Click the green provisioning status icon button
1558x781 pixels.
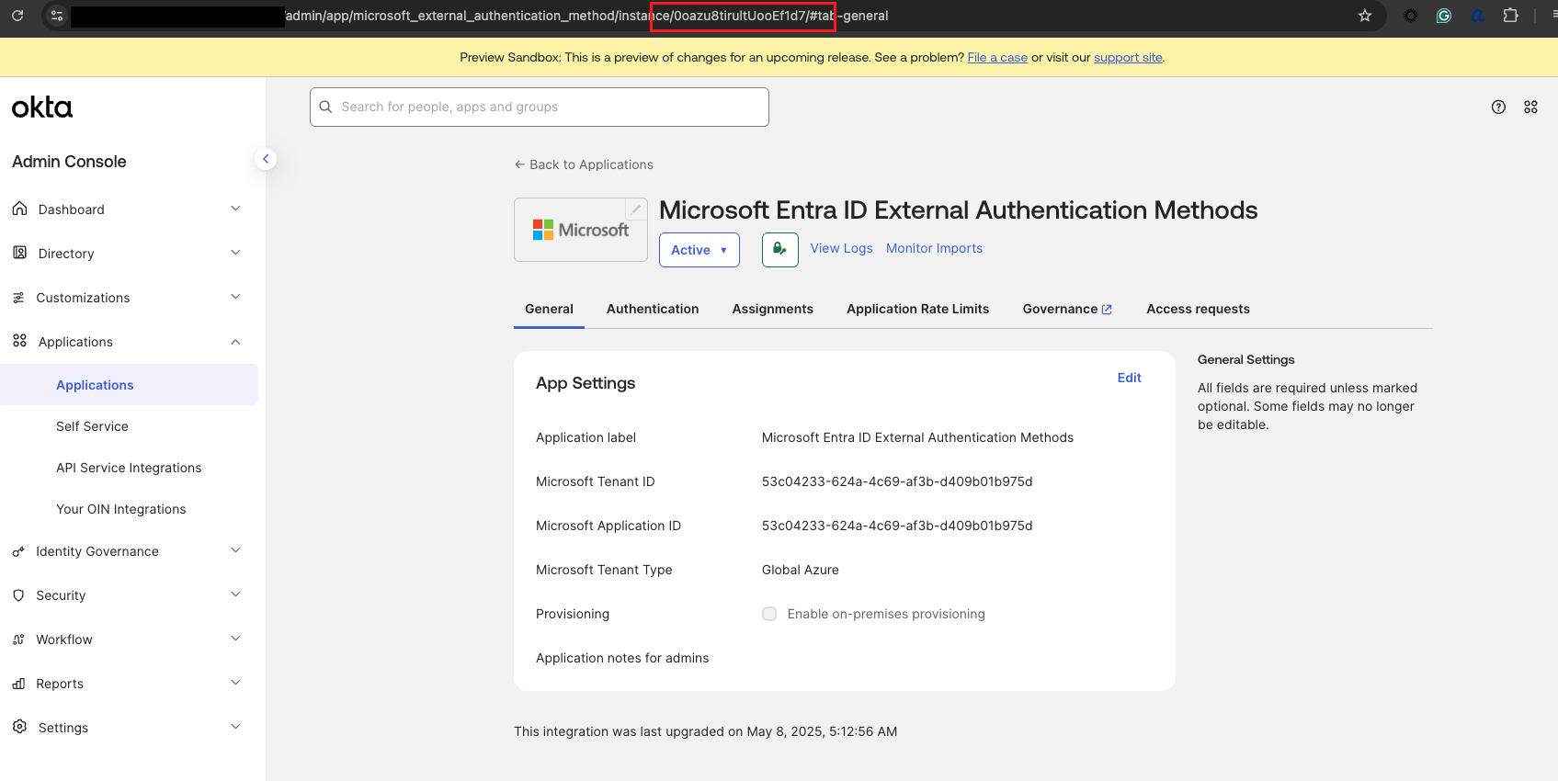[779, 250]
